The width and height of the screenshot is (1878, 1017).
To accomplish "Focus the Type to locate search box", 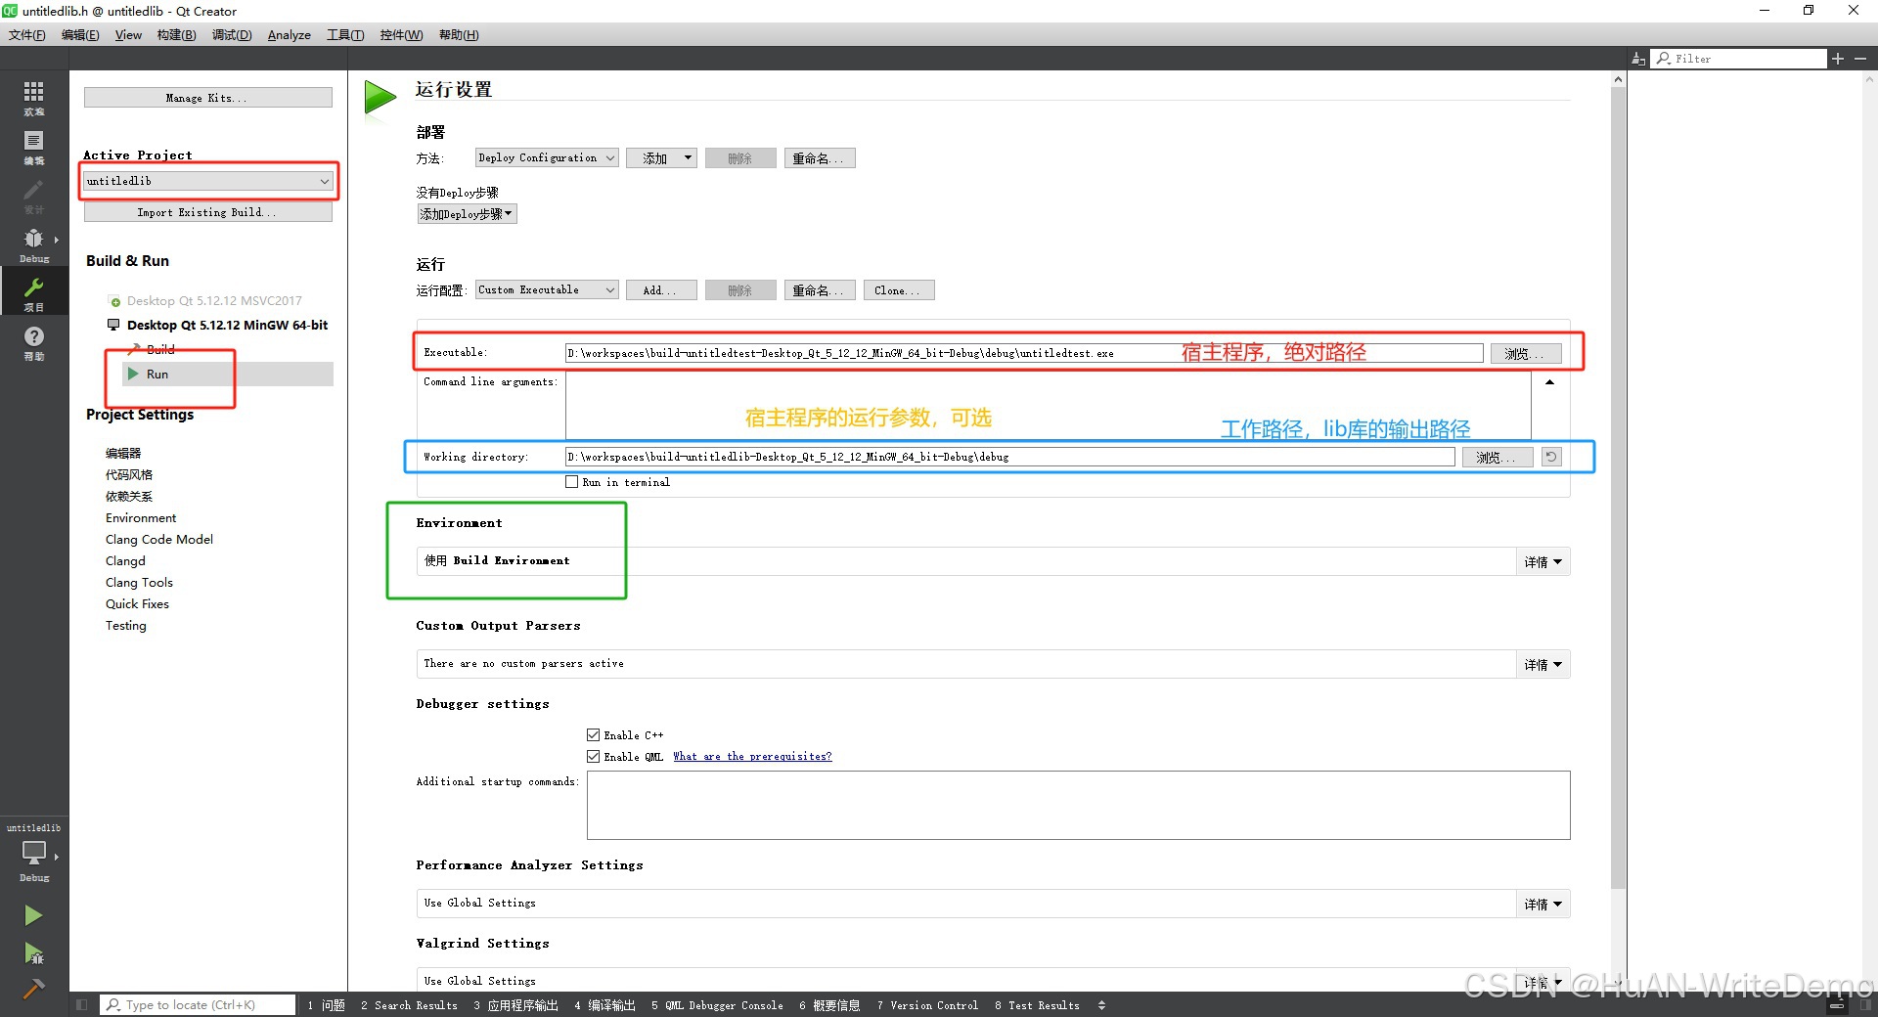I will click(x=198, y=1005).
